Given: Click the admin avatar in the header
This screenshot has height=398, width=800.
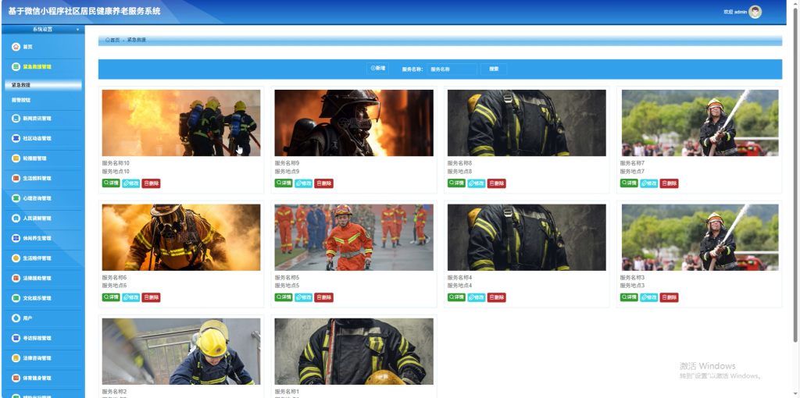Looking at the screenshot, I should 755,12.
